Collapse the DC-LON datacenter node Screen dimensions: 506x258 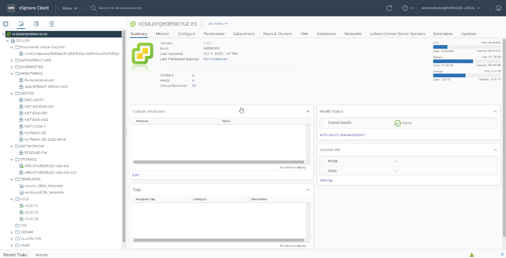pyautogui.click(x=7, y=40)
